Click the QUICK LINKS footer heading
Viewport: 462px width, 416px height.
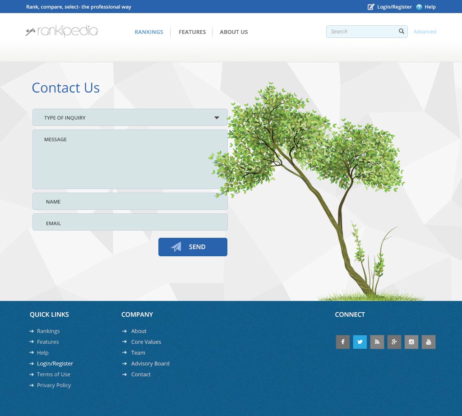click(49, 314)
